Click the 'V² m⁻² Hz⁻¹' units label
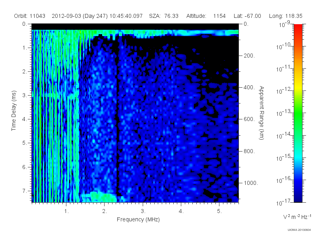 [x=297, y=217]
